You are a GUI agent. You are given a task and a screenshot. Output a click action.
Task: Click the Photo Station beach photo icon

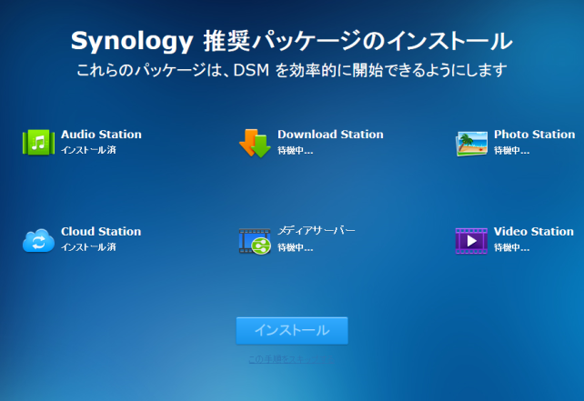(x=471, y=144)
